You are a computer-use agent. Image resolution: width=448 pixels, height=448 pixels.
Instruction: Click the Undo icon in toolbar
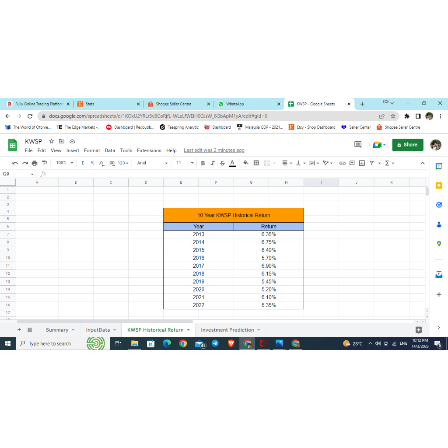pyautogui.click(x=15, y=163)
